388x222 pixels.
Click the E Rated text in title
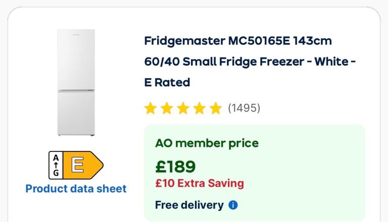click(x=167, y=82)
